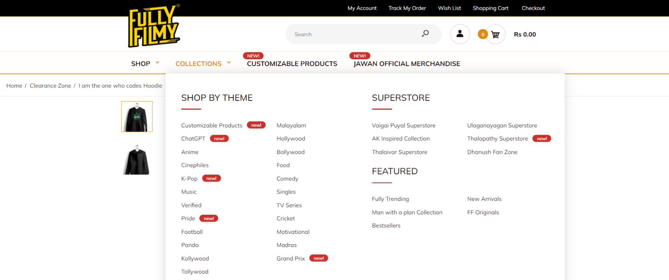Select the JAWAN OFFICIAL MERCHANDISE menu item
The image size is (669, 280).
point(406,64)
